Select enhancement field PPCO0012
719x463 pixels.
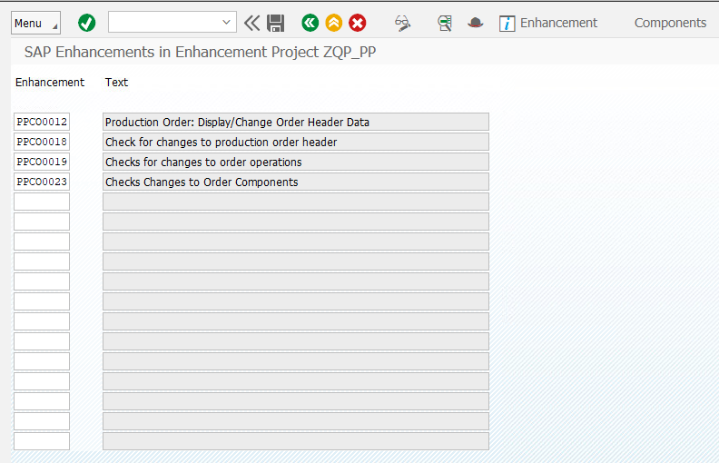coord(42,122)
